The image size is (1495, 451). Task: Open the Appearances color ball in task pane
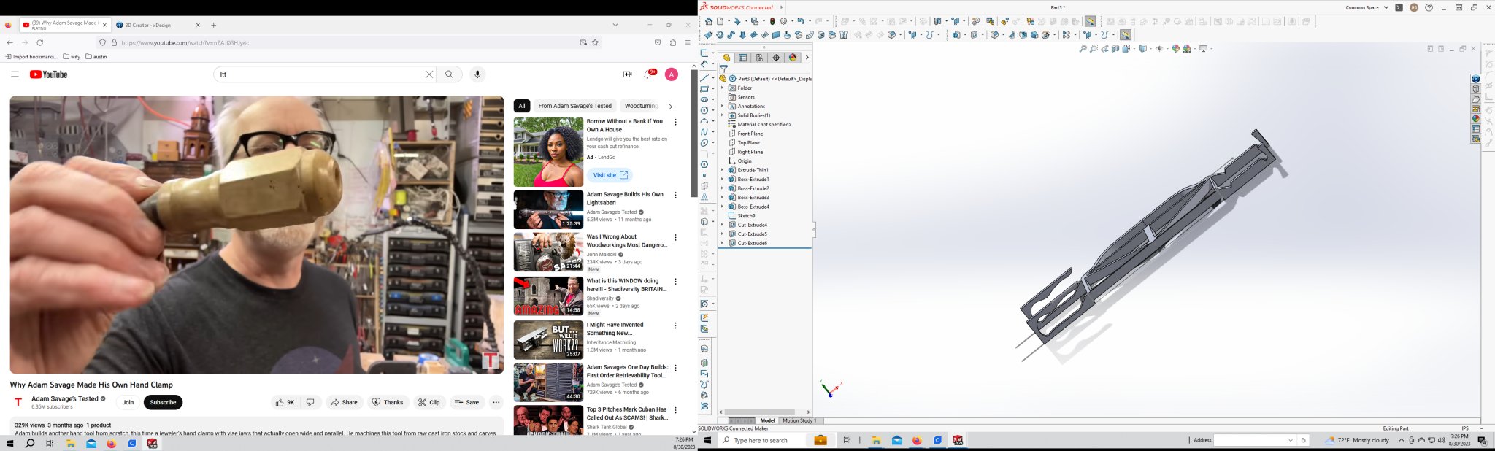pyautogui.click(x=1475, y=118)
